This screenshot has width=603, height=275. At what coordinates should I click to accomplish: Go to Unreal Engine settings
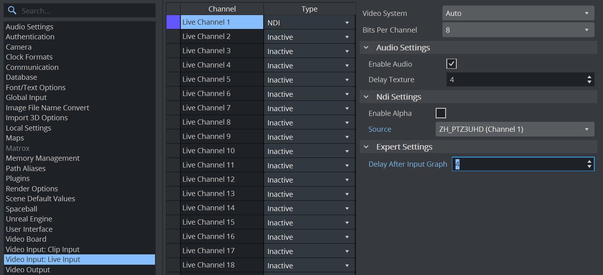[29, 219]
